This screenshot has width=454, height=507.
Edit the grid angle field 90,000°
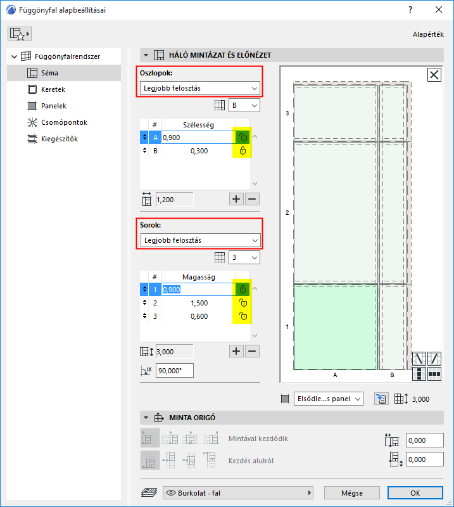point(175,371)
